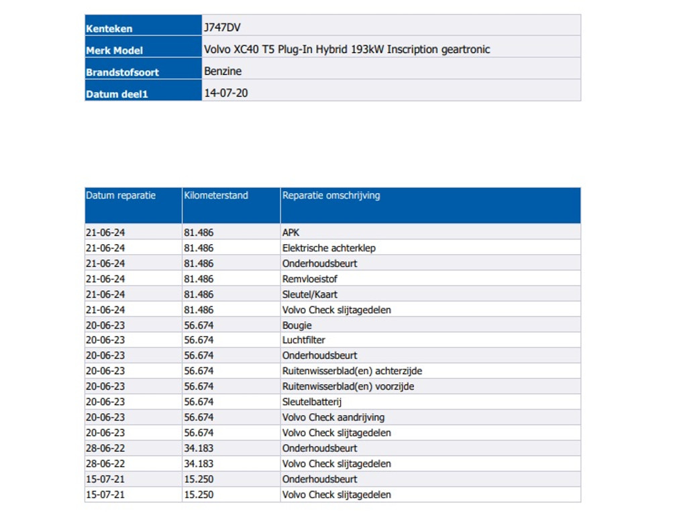
Task: Select the Remvloeistof repair row
Action: pos(310,279)
